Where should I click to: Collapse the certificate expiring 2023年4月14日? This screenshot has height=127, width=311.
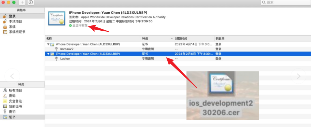click(x=48, y=44)
